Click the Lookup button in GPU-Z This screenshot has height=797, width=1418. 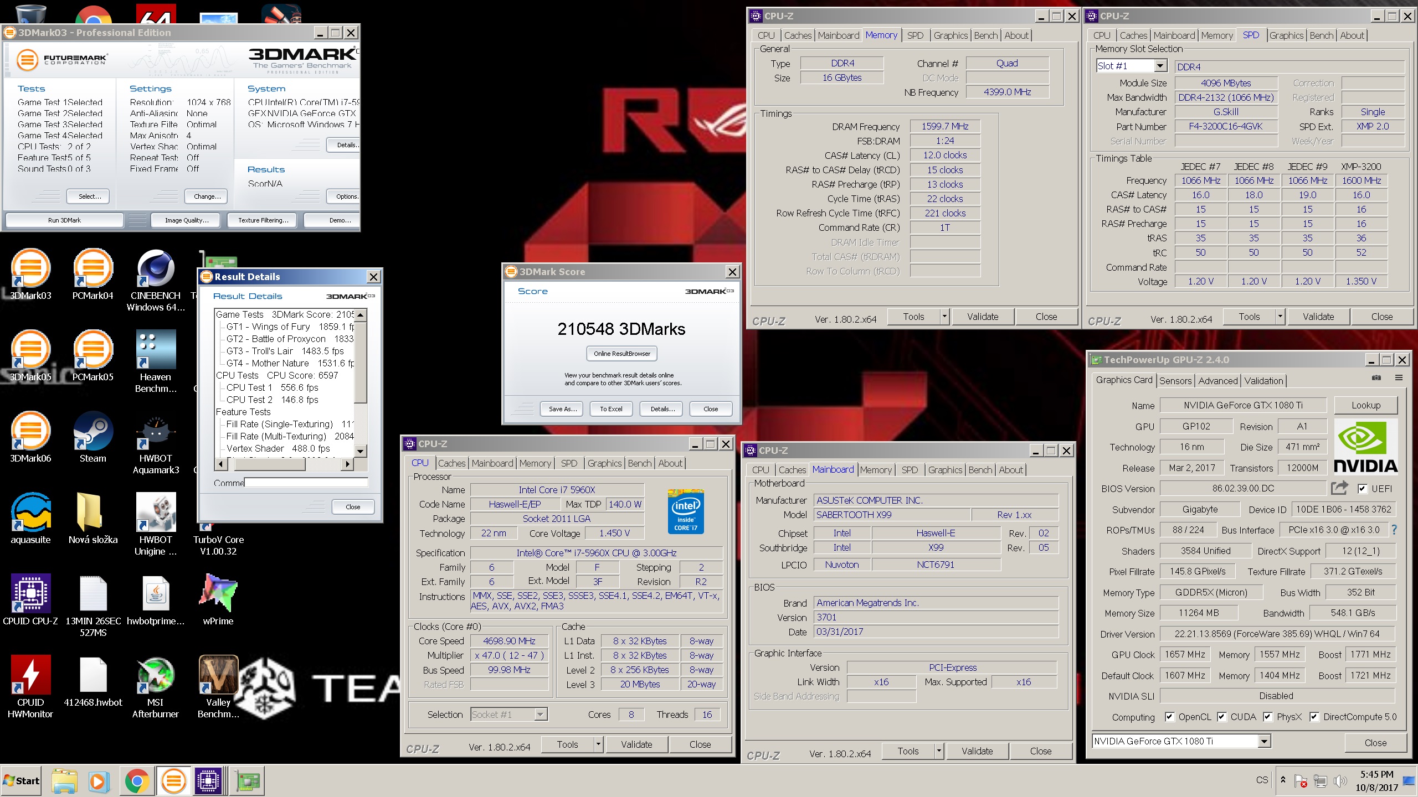point(1365,405)
